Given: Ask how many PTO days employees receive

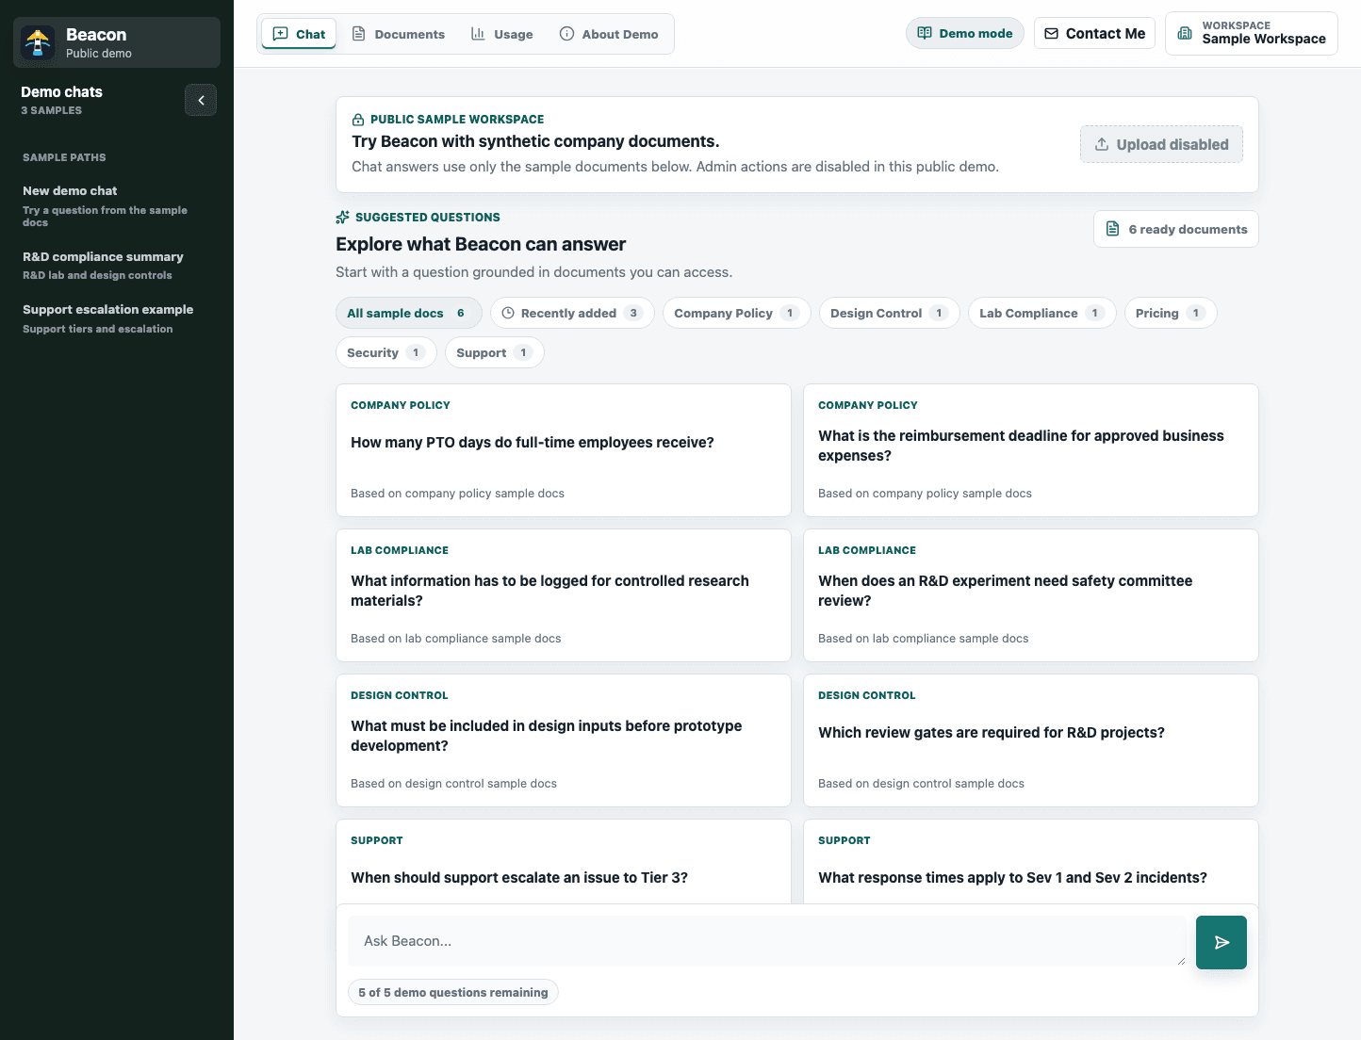Looking at the screenshot, I should point(564,450).
